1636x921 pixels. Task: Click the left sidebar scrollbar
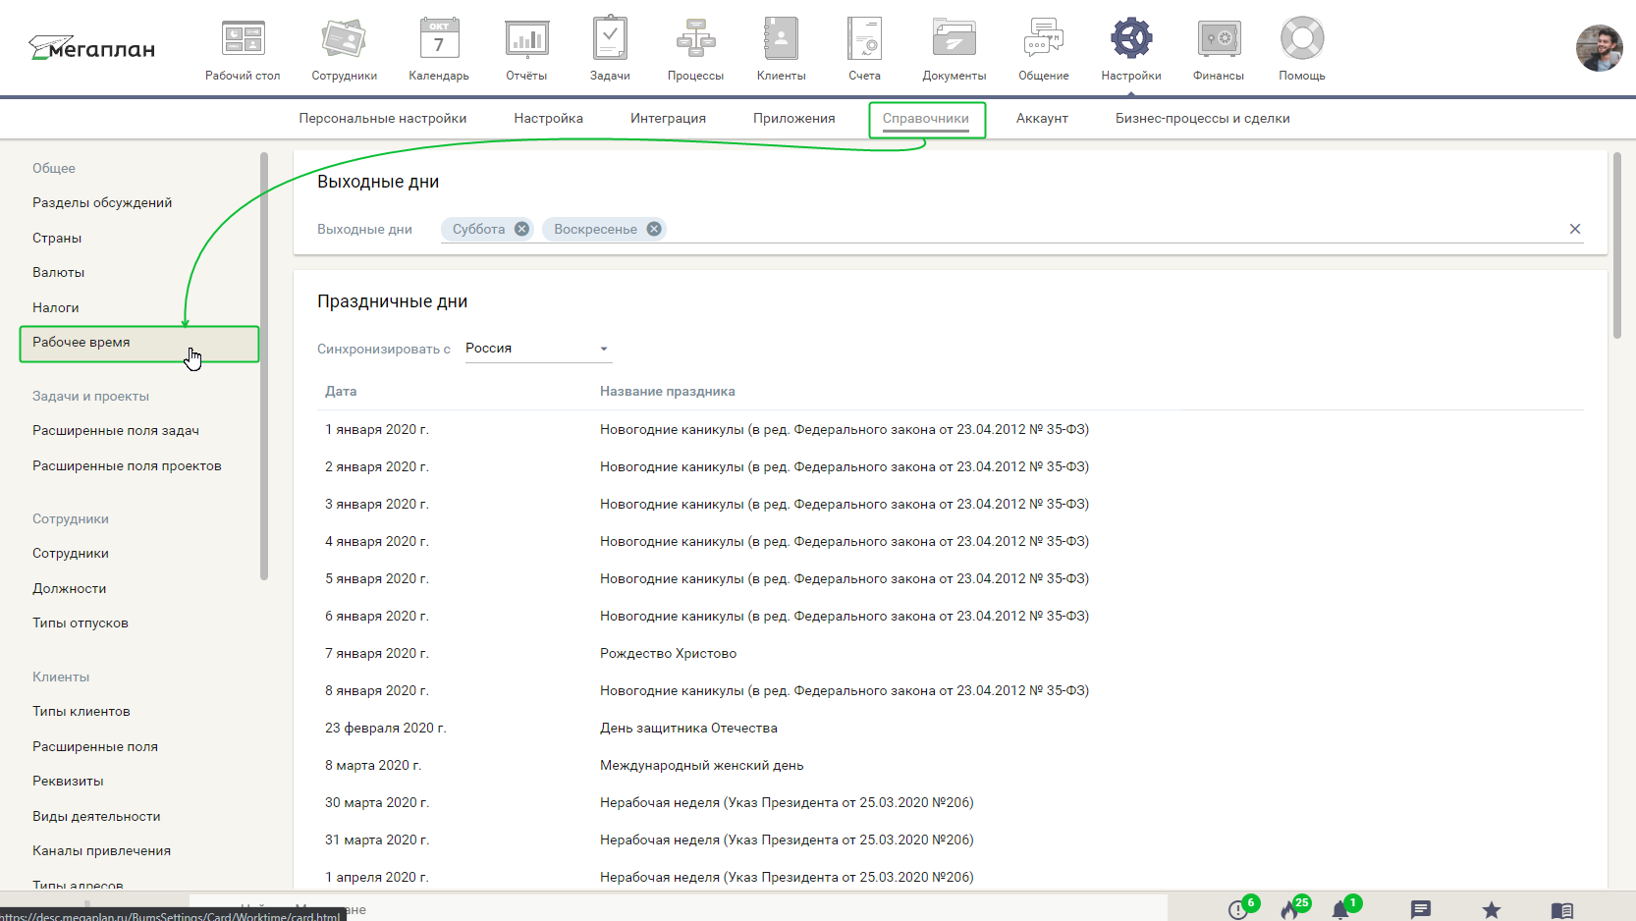click(x=264, y=365)
